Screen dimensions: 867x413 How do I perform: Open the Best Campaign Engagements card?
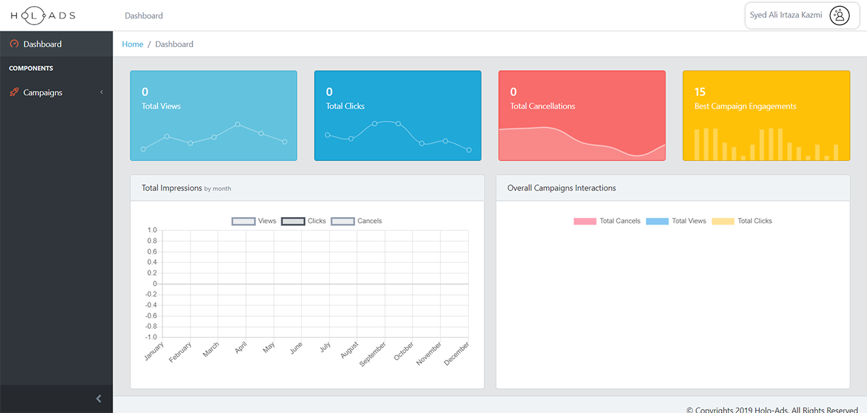767,115
